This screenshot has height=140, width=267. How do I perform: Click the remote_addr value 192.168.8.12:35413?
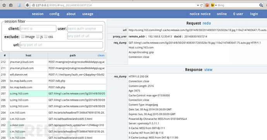pyautogui.click(x=160, y=37)
